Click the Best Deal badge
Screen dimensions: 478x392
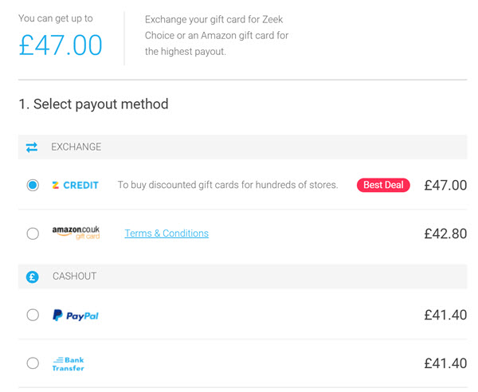(383, 185)
